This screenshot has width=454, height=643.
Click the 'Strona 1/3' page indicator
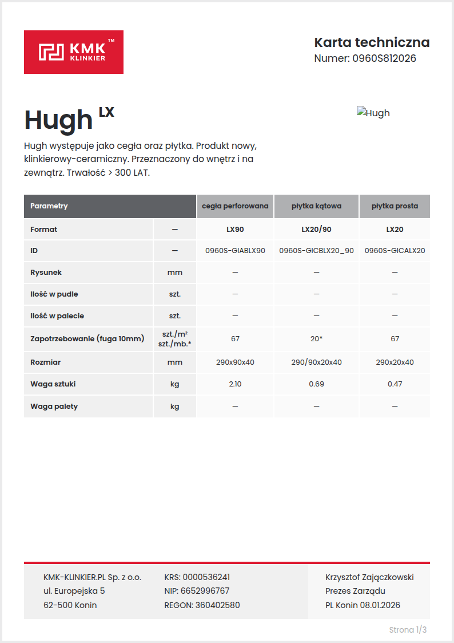[x=408, y=630]
